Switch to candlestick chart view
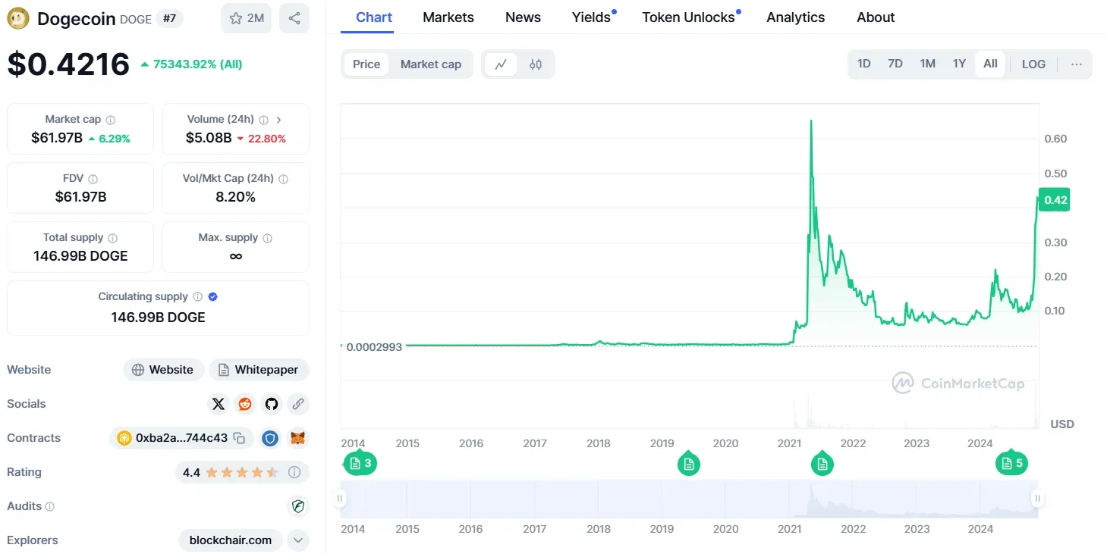1107x554 pixels. [536, 64]
